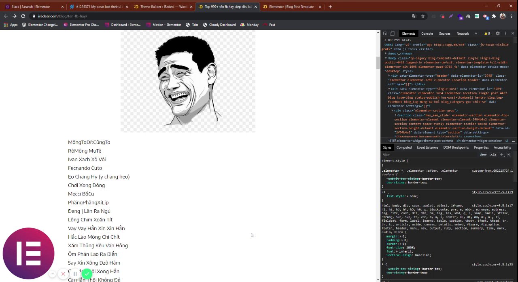This screenshot has width=518, height=282.
Task: Open the custom-fron…602215724:1 stylesheet link
Action: pos(492,170)
